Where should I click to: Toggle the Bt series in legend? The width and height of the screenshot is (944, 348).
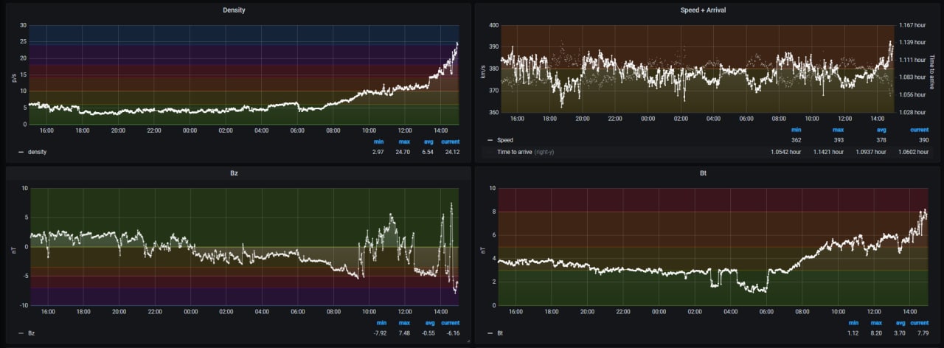(501, 333)
